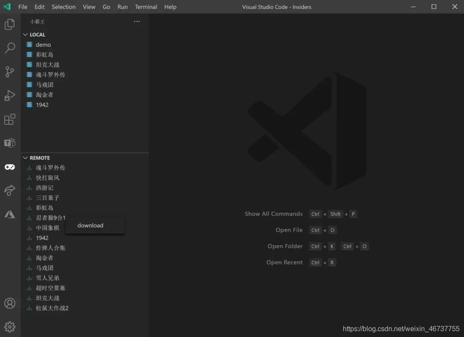464x337 pixels.
Task: Click the Open Folder hint
Action: pyautogui.click(x=285, y=246)
